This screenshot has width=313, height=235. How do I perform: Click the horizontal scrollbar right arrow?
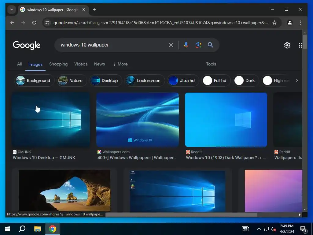click(300, 214)
